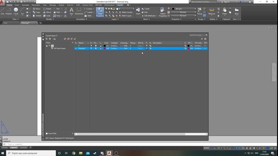This screenshot has height=156, width=278.
Task: Expand the Modify panel
Action: 50,19
